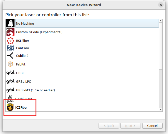Pick the Cubiio 2 icon
Viewport: 168px width, 134px height.
[10, 56]
